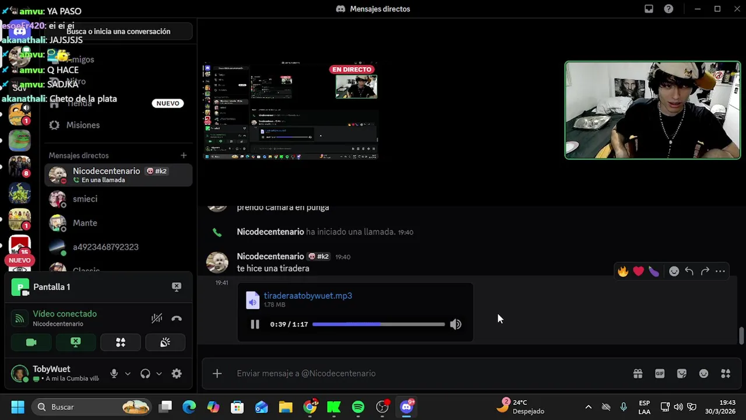The image size is (746, 420).
Task: Mute the microphone in user panel
Action: tap(114, 374)
